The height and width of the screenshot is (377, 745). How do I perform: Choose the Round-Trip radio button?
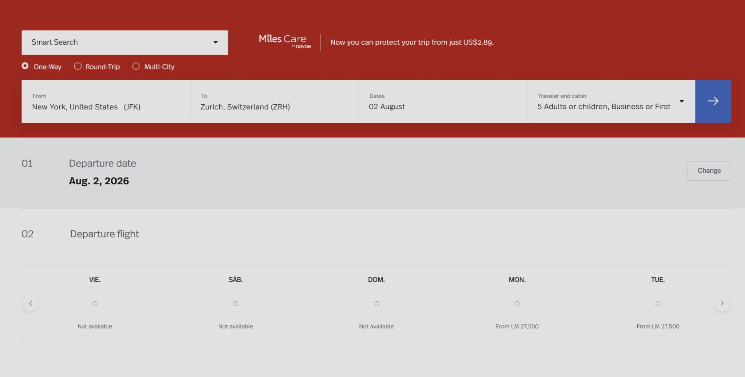[78, 66]
